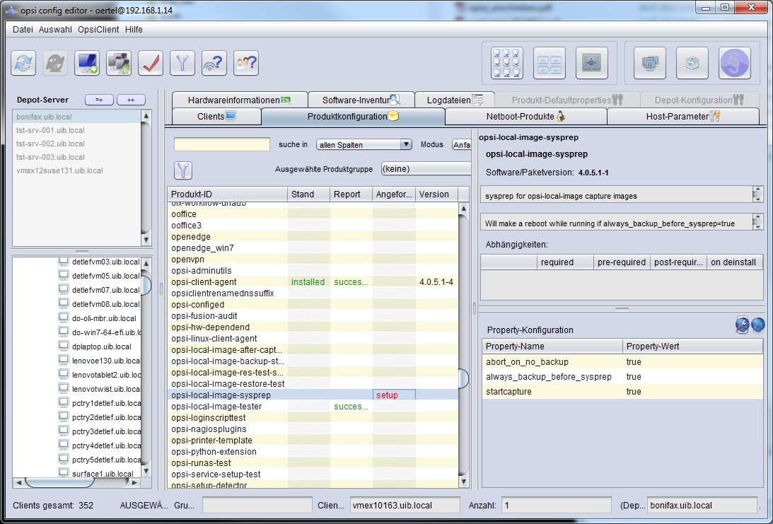Open the Ausgewählte Produktgruppe (keine) dropdown
This screenshot has height=524, width=773.
426,168
